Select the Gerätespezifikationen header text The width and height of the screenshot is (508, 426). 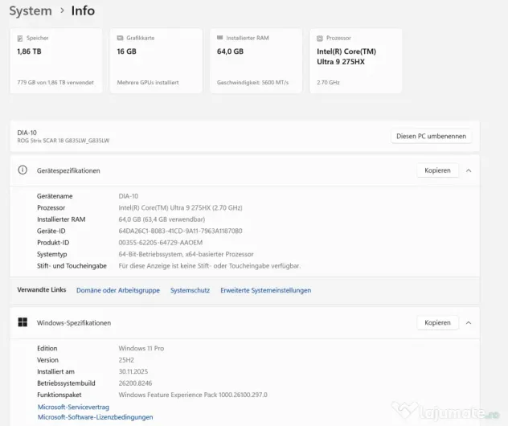click(68, 170)
